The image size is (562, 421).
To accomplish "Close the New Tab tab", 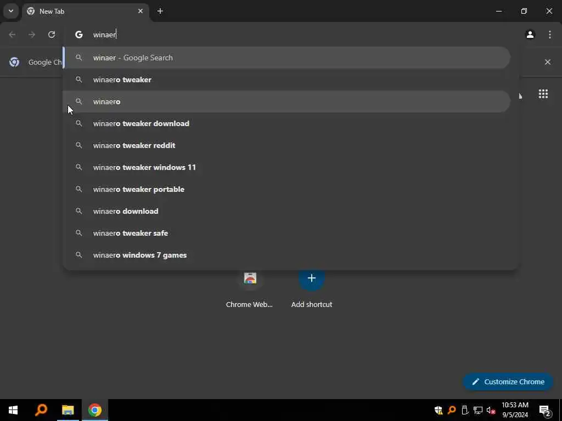I will [x=140, y=11].
